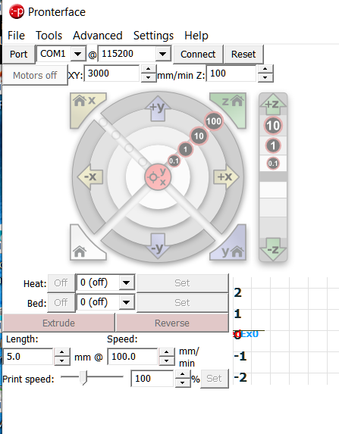The image size is (339, 434).
Task: Pick the 0.1 mm step on the Z column
Action: (x=273, y=164)
